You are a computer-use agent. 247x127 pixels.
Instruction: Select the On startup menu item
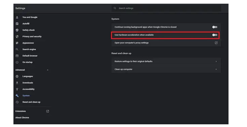point(28,62)
